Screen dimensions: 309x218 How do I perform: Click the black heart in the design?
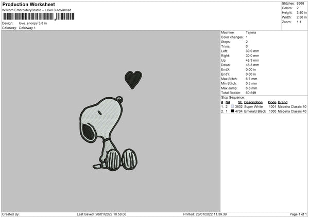tap(133, 80)
